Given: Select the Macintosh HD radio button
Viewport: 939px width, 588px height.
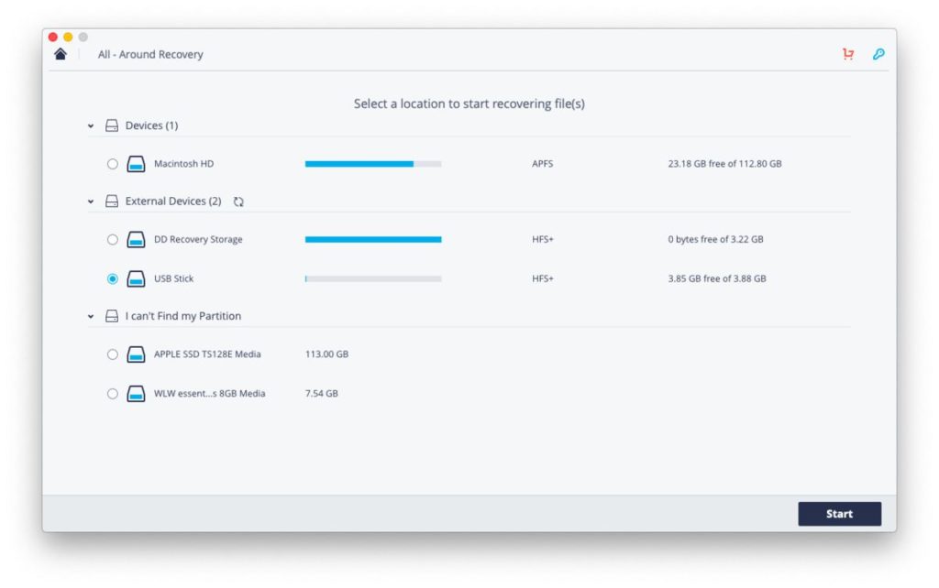Looking at the screenshot, I should point(113,163).
